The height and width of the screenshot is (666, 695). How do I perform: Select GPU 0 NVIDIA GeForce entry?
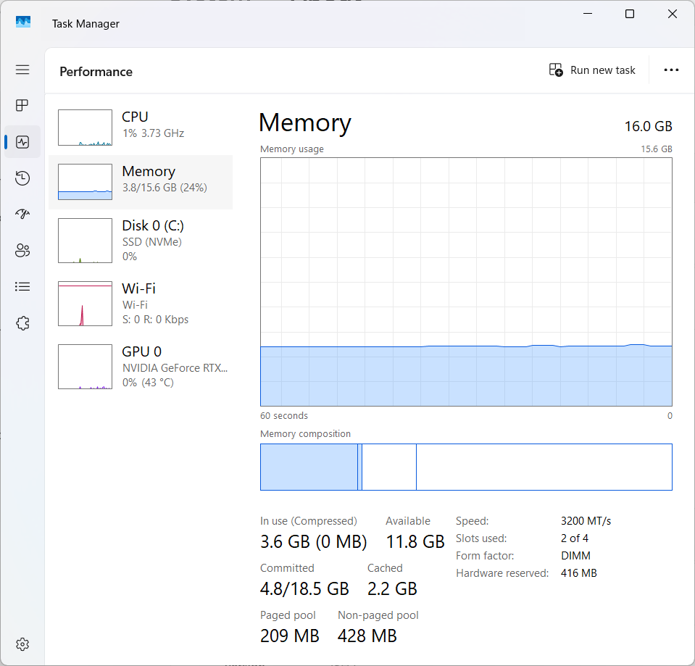point(141,367)
